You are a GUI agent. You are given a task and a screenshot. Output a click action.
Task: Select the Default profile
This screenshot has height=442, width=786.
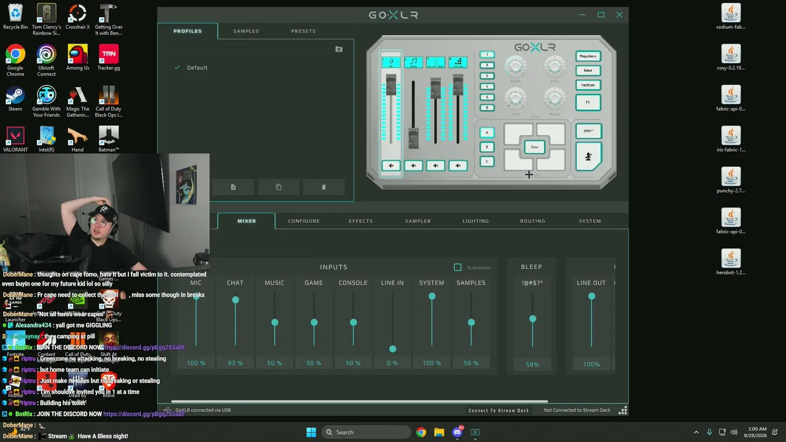click(x=197, y=68)
